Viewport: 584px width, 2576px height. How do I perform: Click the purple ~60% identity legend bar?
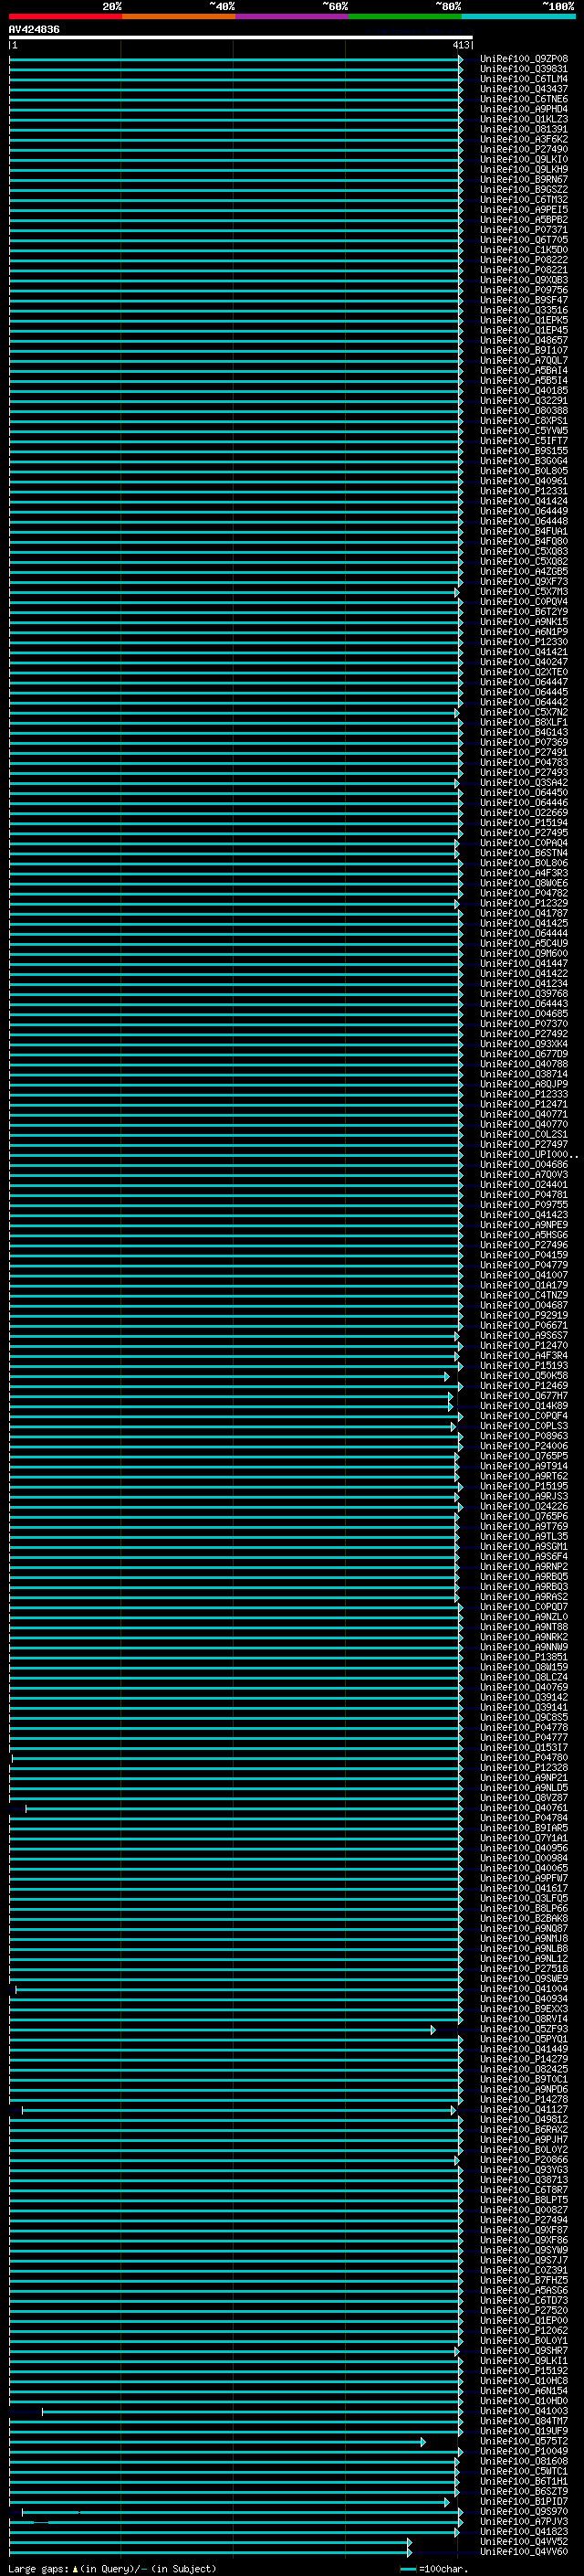(x=291, y=16)
